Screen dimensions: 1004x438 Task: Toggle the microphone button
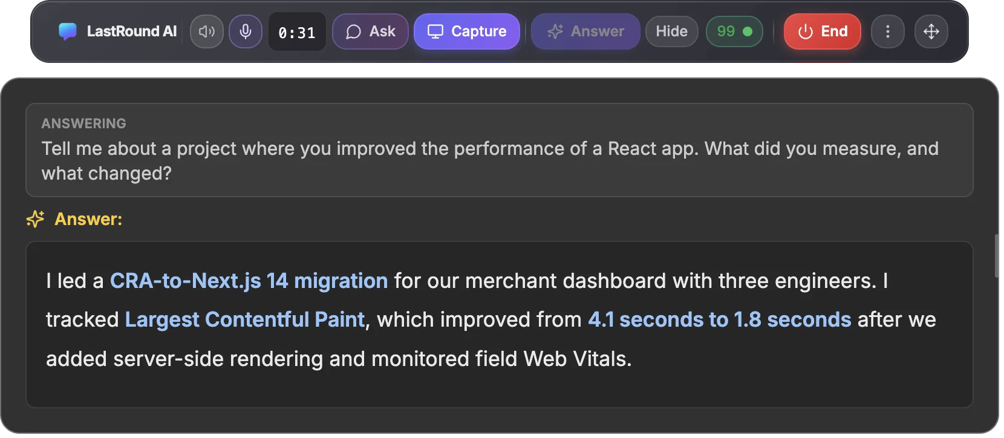[246, 31]
